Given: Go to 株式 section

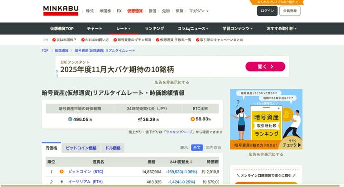Looking at the screenshot, I should click(90, 11).
